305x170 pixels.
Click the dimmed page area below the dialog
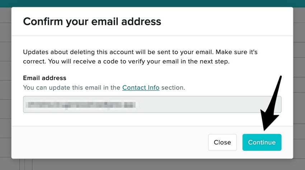[152, 165]
